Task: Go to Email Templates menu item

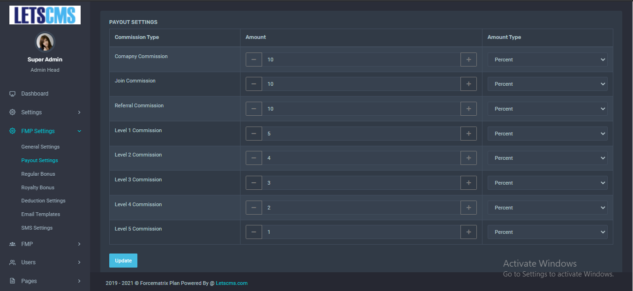Action: pos(40,214)
